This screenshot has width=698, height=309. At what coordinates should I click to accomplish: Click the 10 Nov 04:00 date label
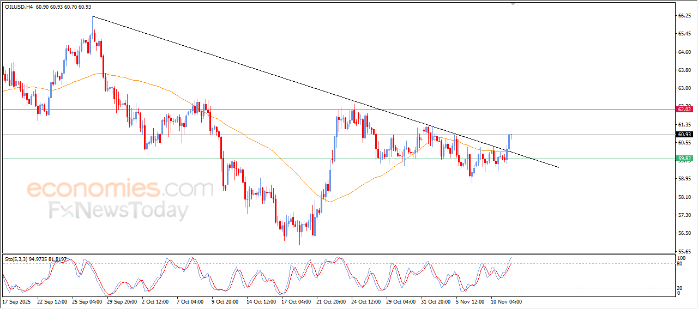click(506, 301)
